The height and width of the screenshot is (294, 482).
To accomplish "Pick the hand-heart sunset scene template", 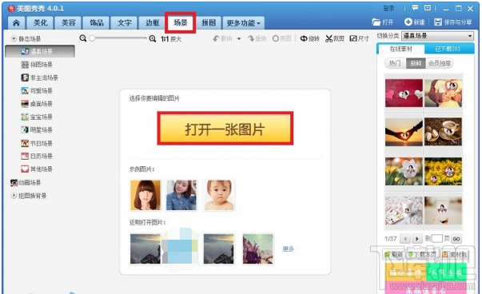I will tap(404, 132).
